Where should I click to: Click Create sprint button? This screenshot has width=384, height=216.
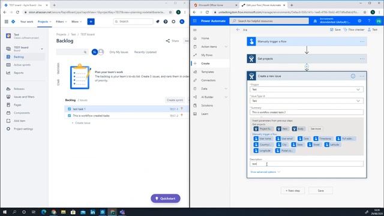point(175,100)
